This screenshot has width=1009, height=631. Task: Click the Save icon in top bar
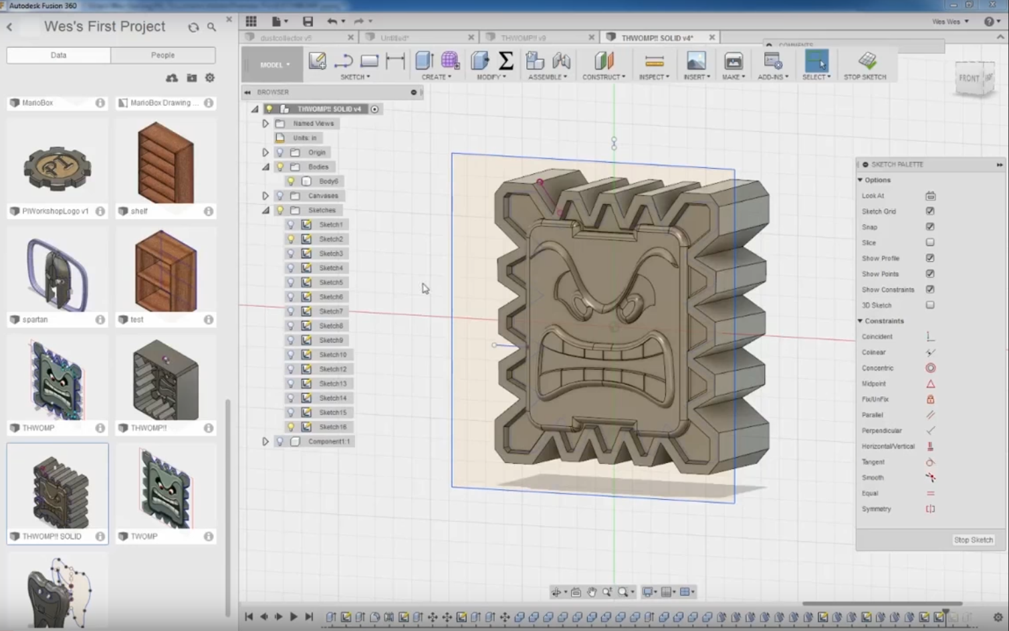click(308, 21)
